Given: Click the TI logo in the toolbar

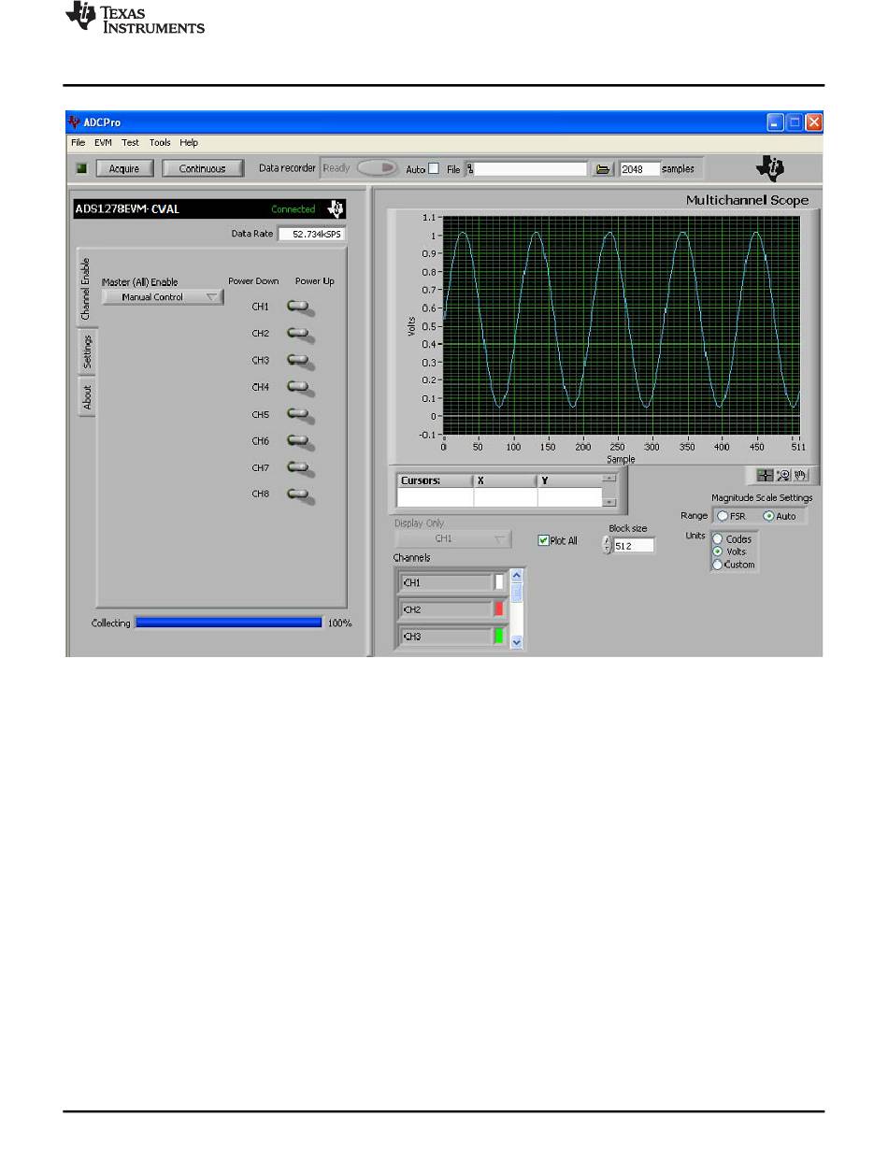Looking at the screenshot, I should coord(771,167).
